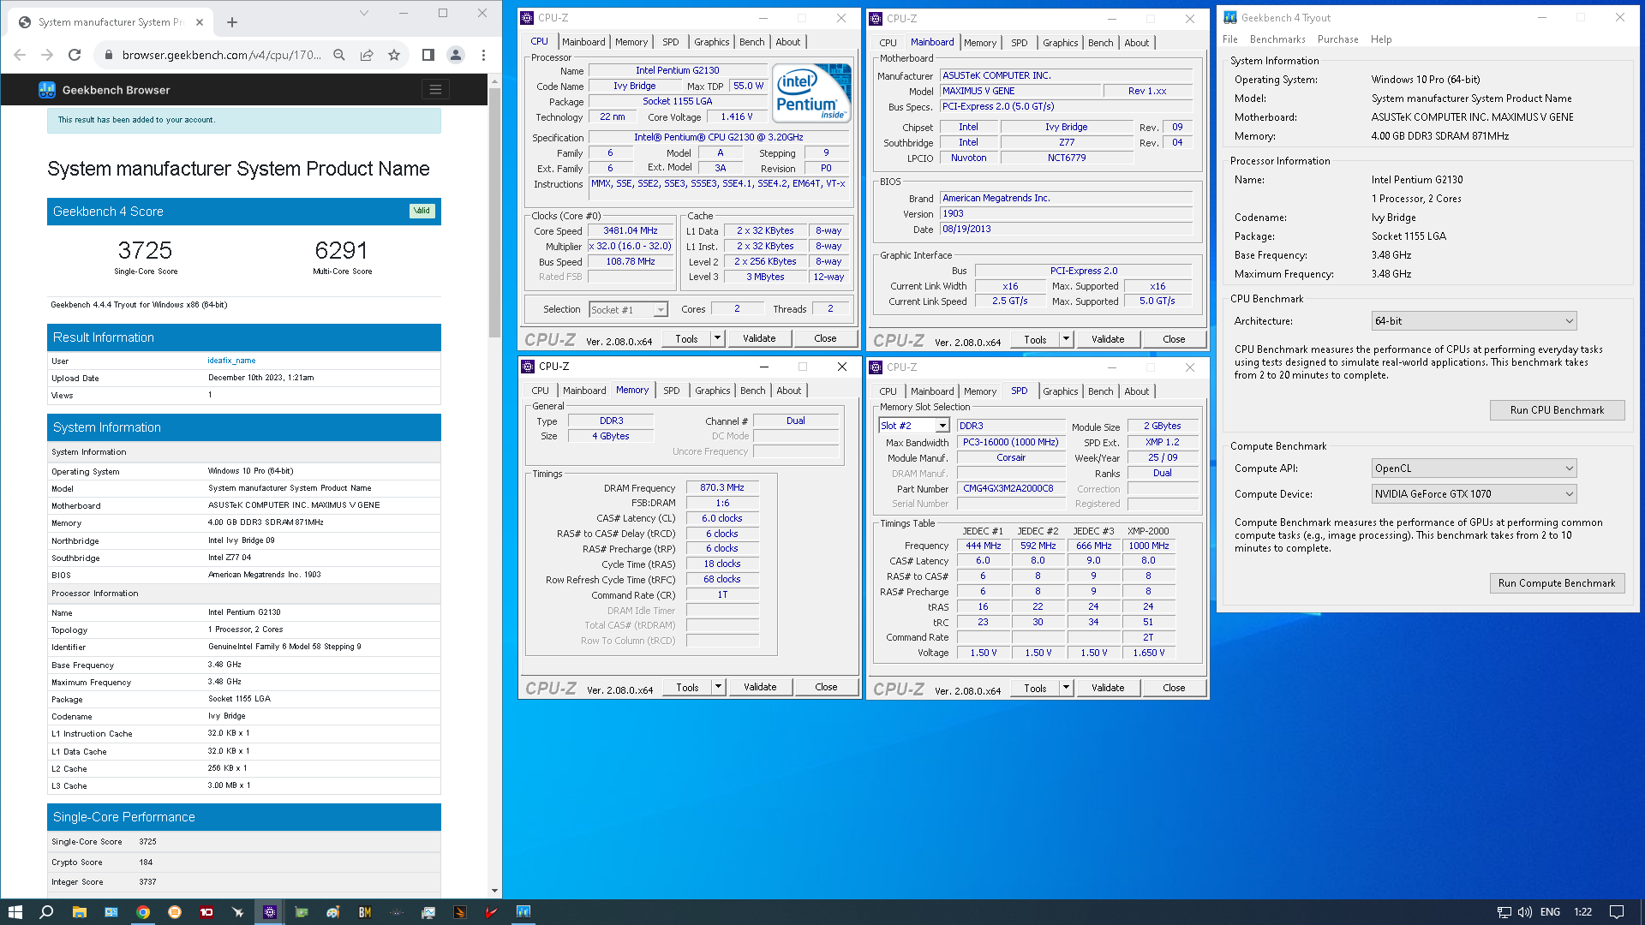Switch to CPU-Z on the taskbar
The image size is (1645, 925).
pos(270,912)
